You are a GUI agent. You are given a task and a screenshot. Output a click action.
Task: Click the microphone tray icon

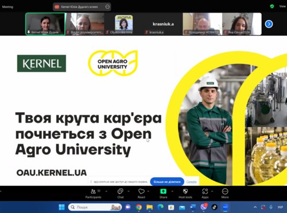point(271,207)
